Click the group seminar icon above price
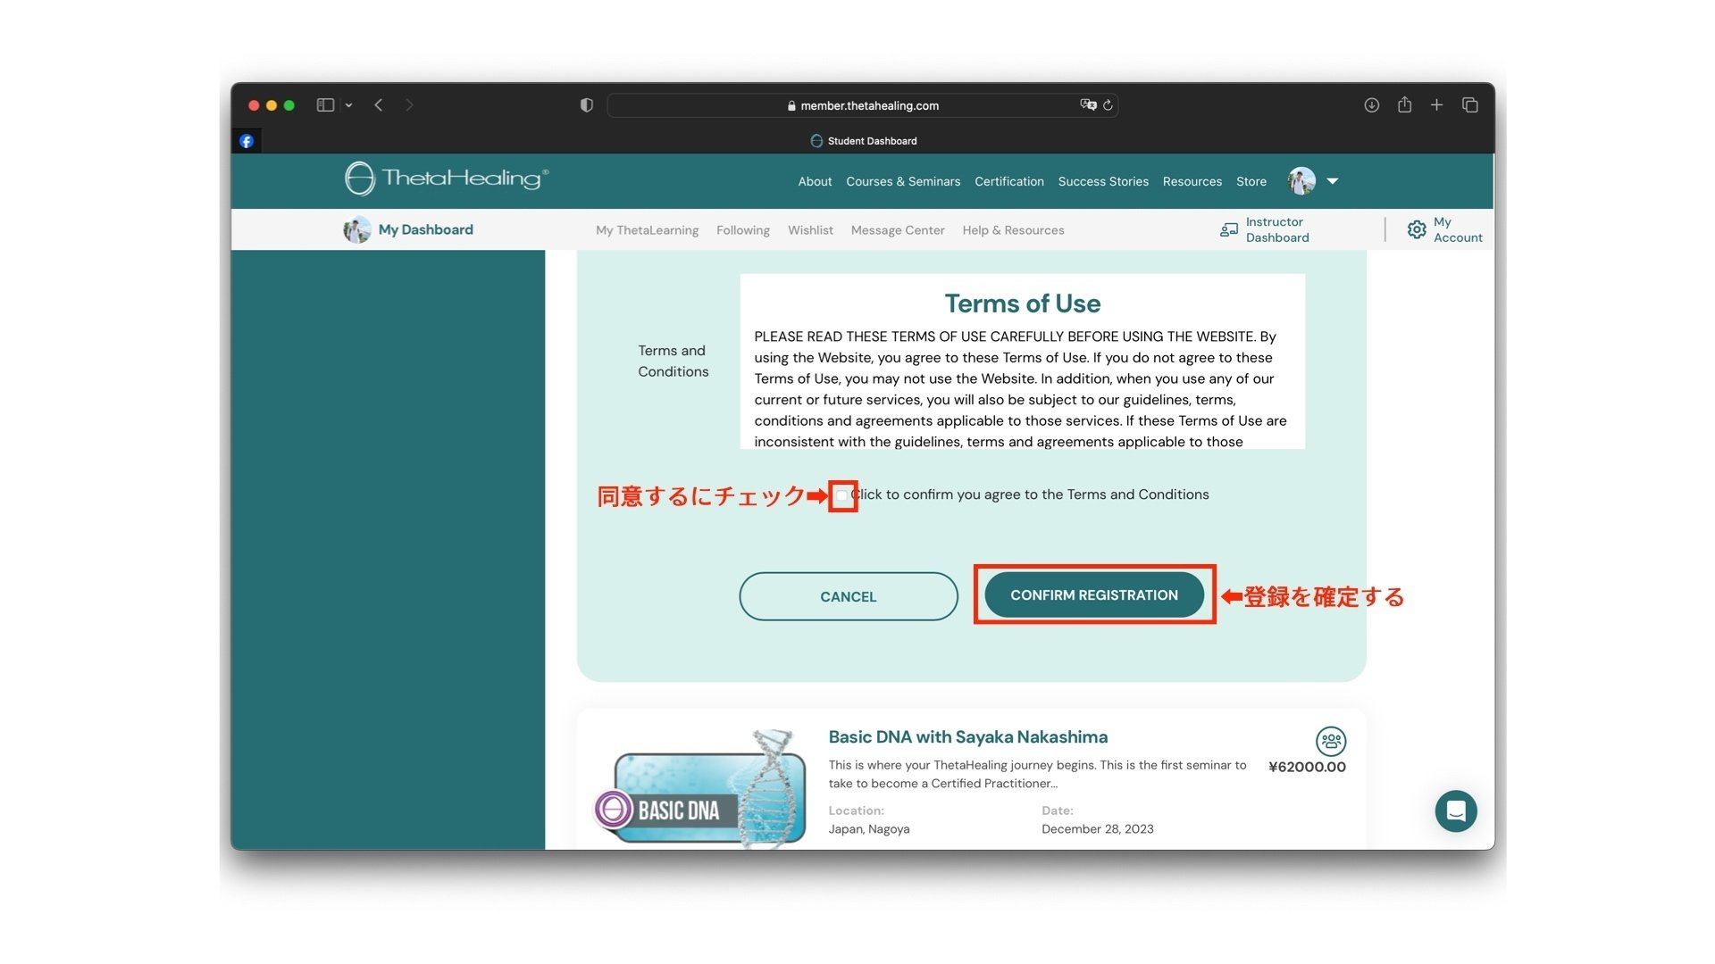Viewport: 1715px width, 964px height. click(1331, 741)
